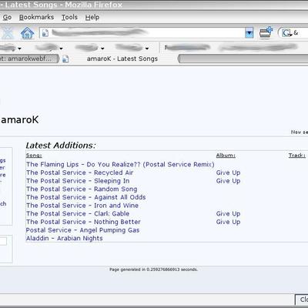Open The Postal Service - Against All Odds
The height and width of the screenshot is (308, 308).
(x=86, y=197)
